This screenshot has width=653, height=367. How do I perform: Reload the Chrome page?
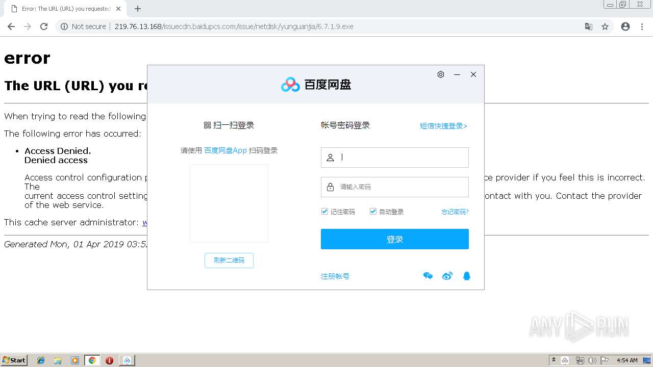tap(44, 27)
